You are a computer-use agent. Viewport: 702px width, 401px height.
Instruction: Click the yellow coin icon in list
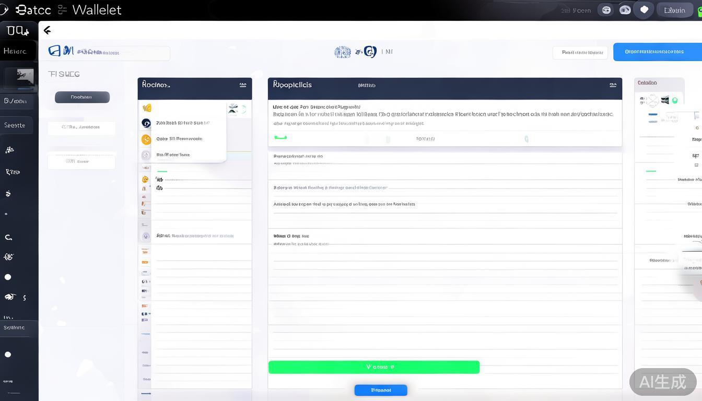146,139
